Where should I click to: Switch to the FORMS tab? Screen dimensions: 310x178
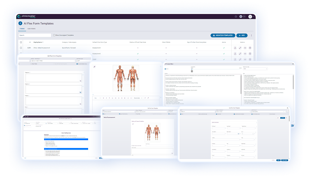[21, 29]
